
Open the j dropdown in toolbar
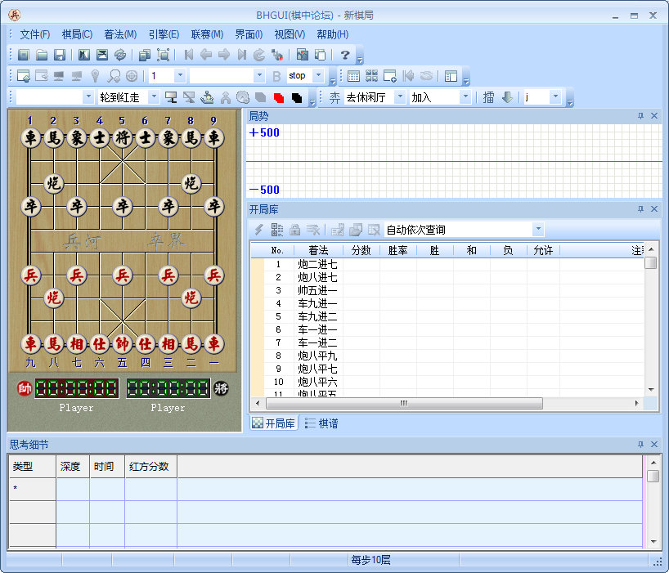555,97
